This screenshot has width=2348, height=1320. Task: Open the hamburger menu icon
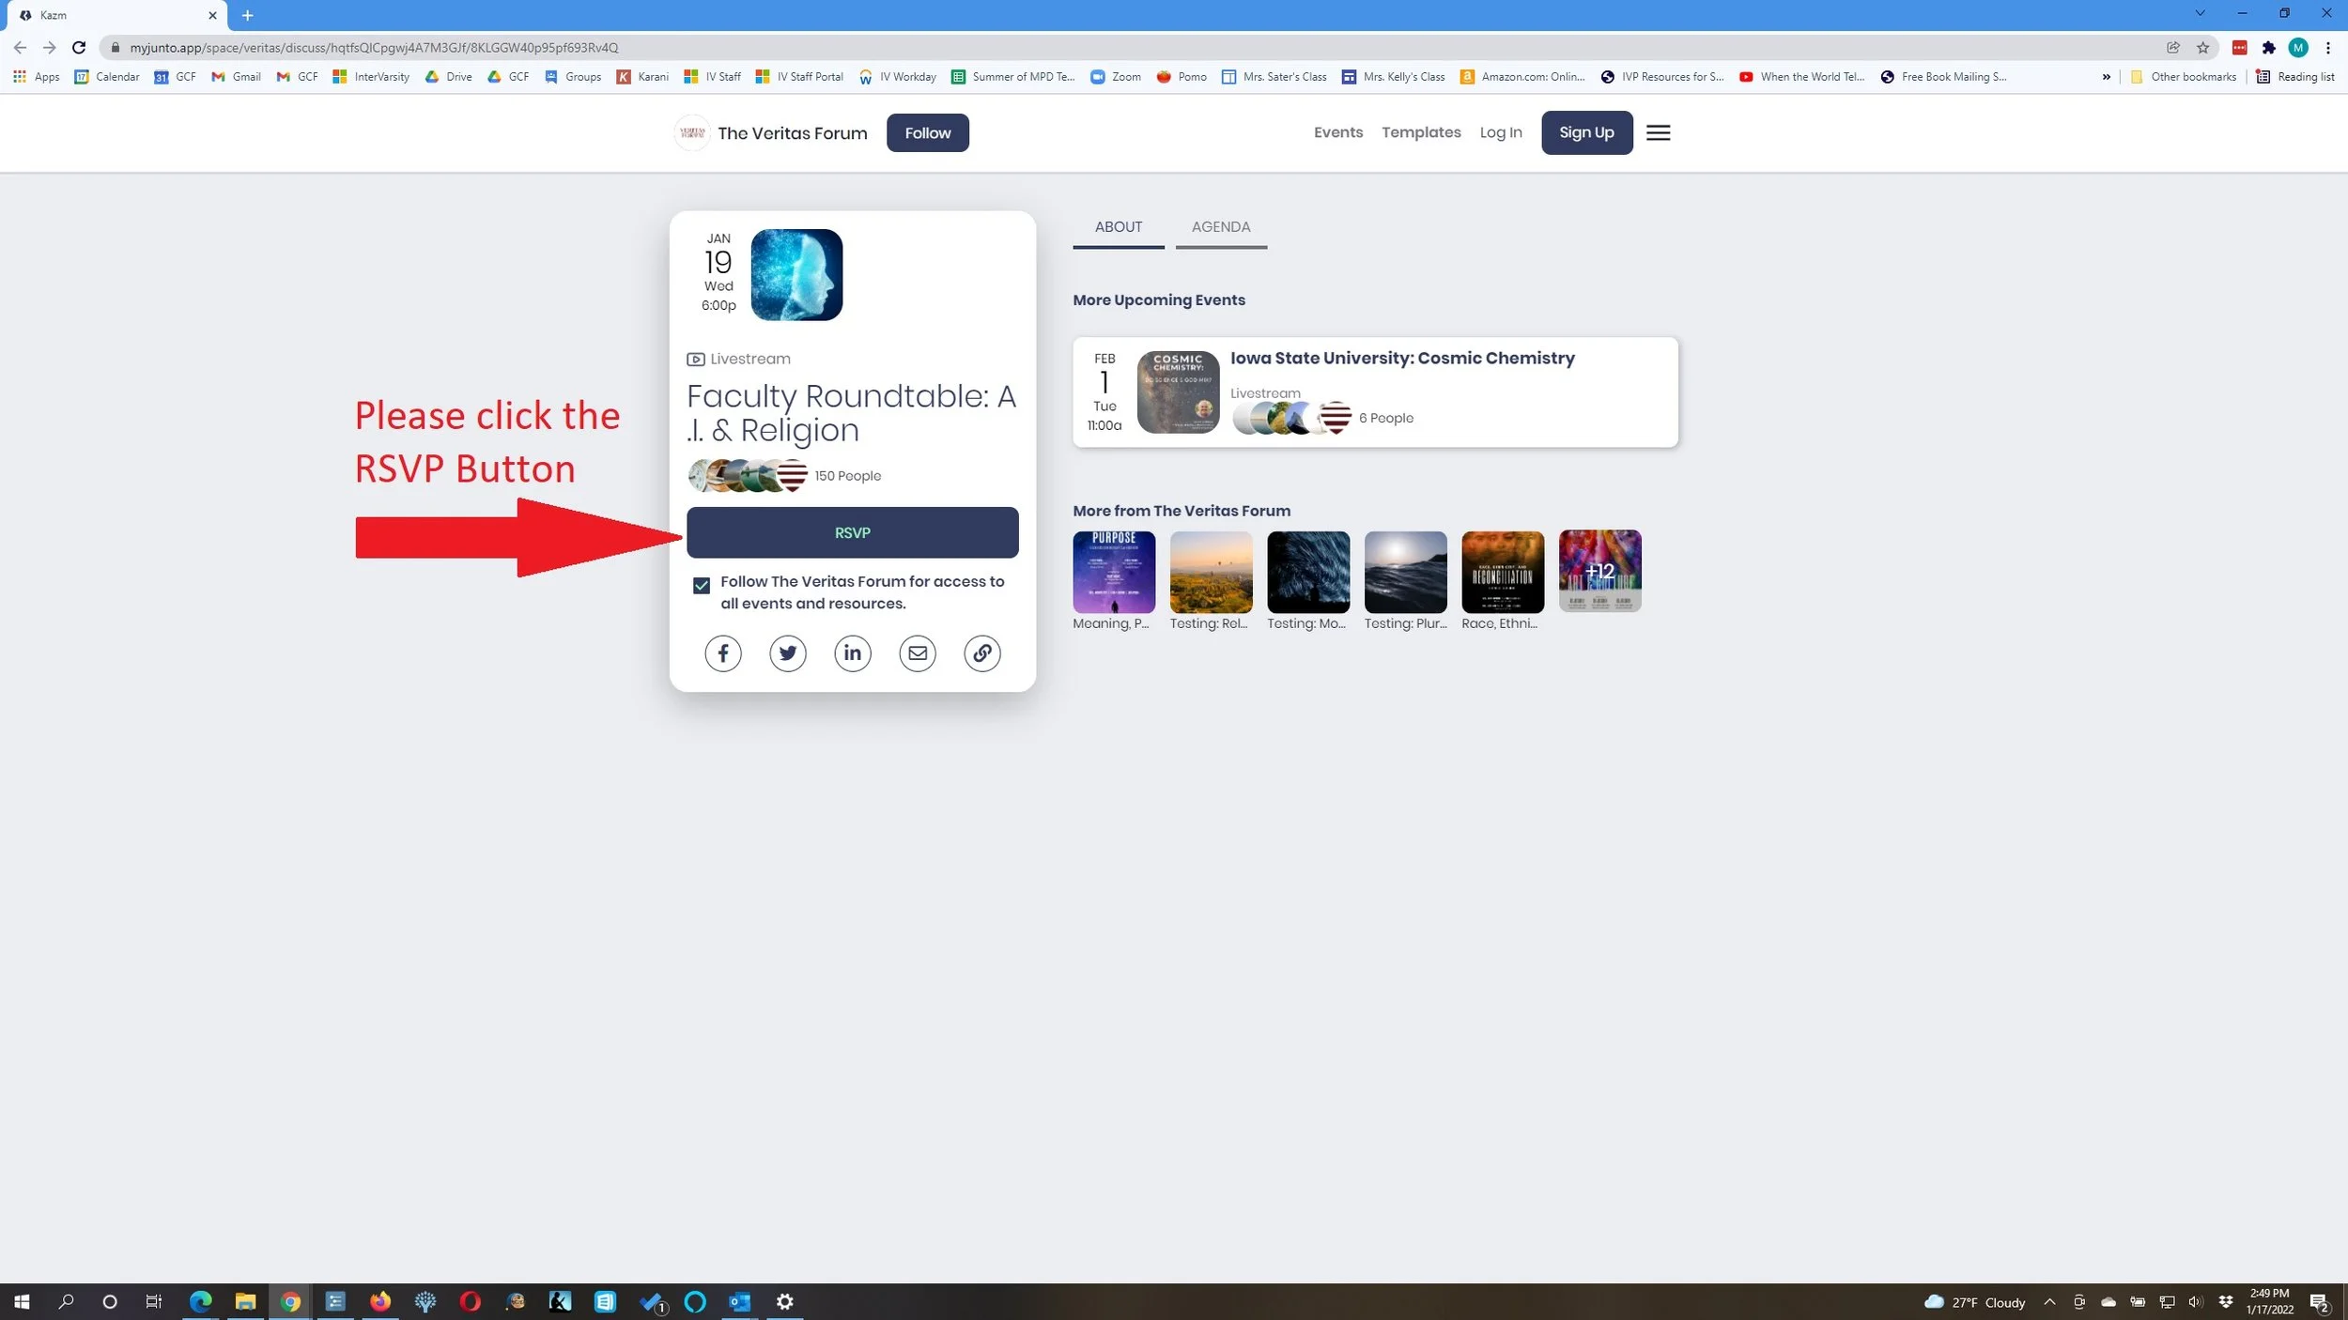(x=1658, y=132)
